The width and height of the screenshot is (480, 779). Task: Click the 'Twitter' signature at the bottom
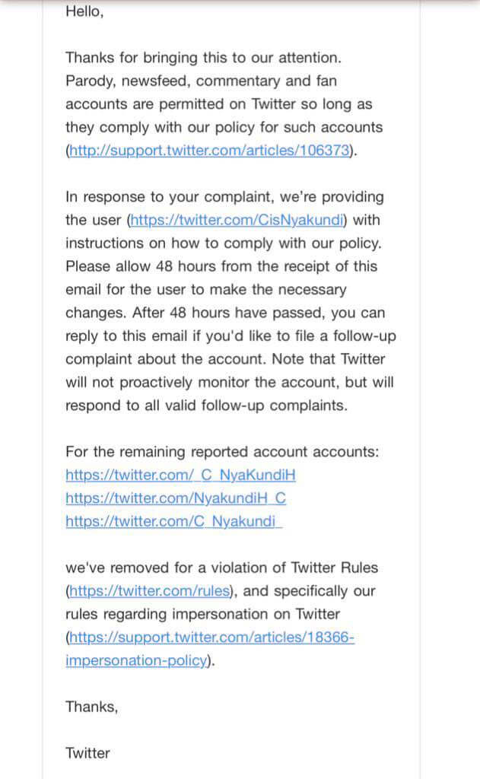click(x=87, y=752)
